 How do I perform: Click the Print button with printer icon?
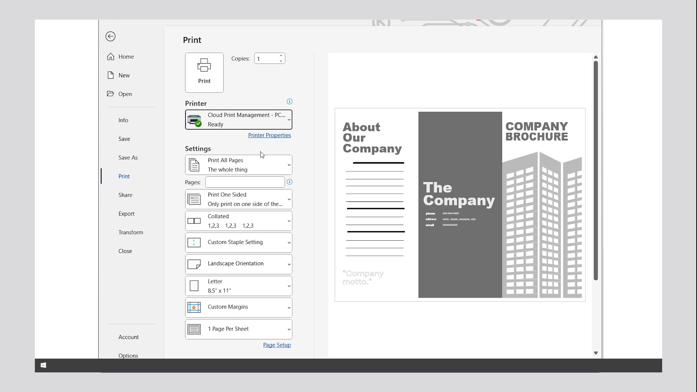204,72
